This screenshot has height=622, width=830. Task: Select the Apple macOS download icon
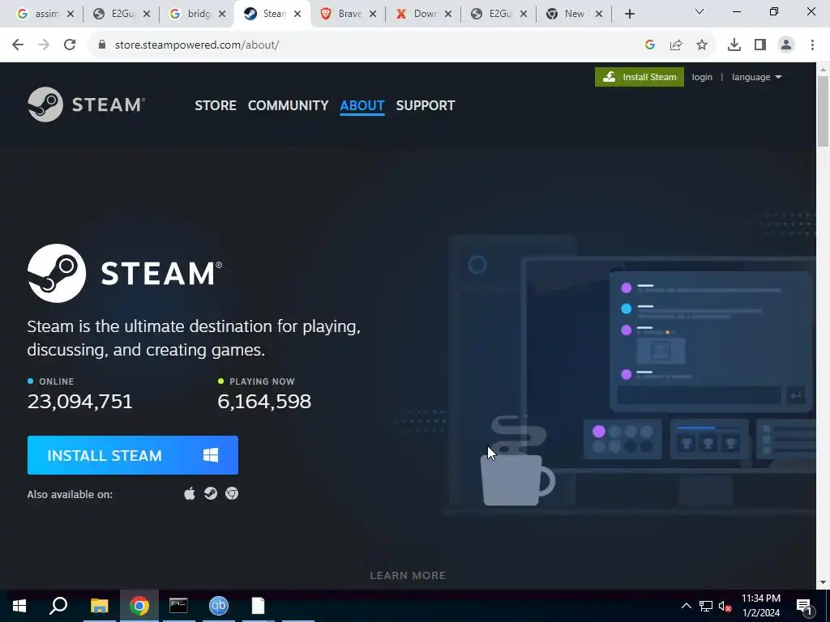[190, 493]
